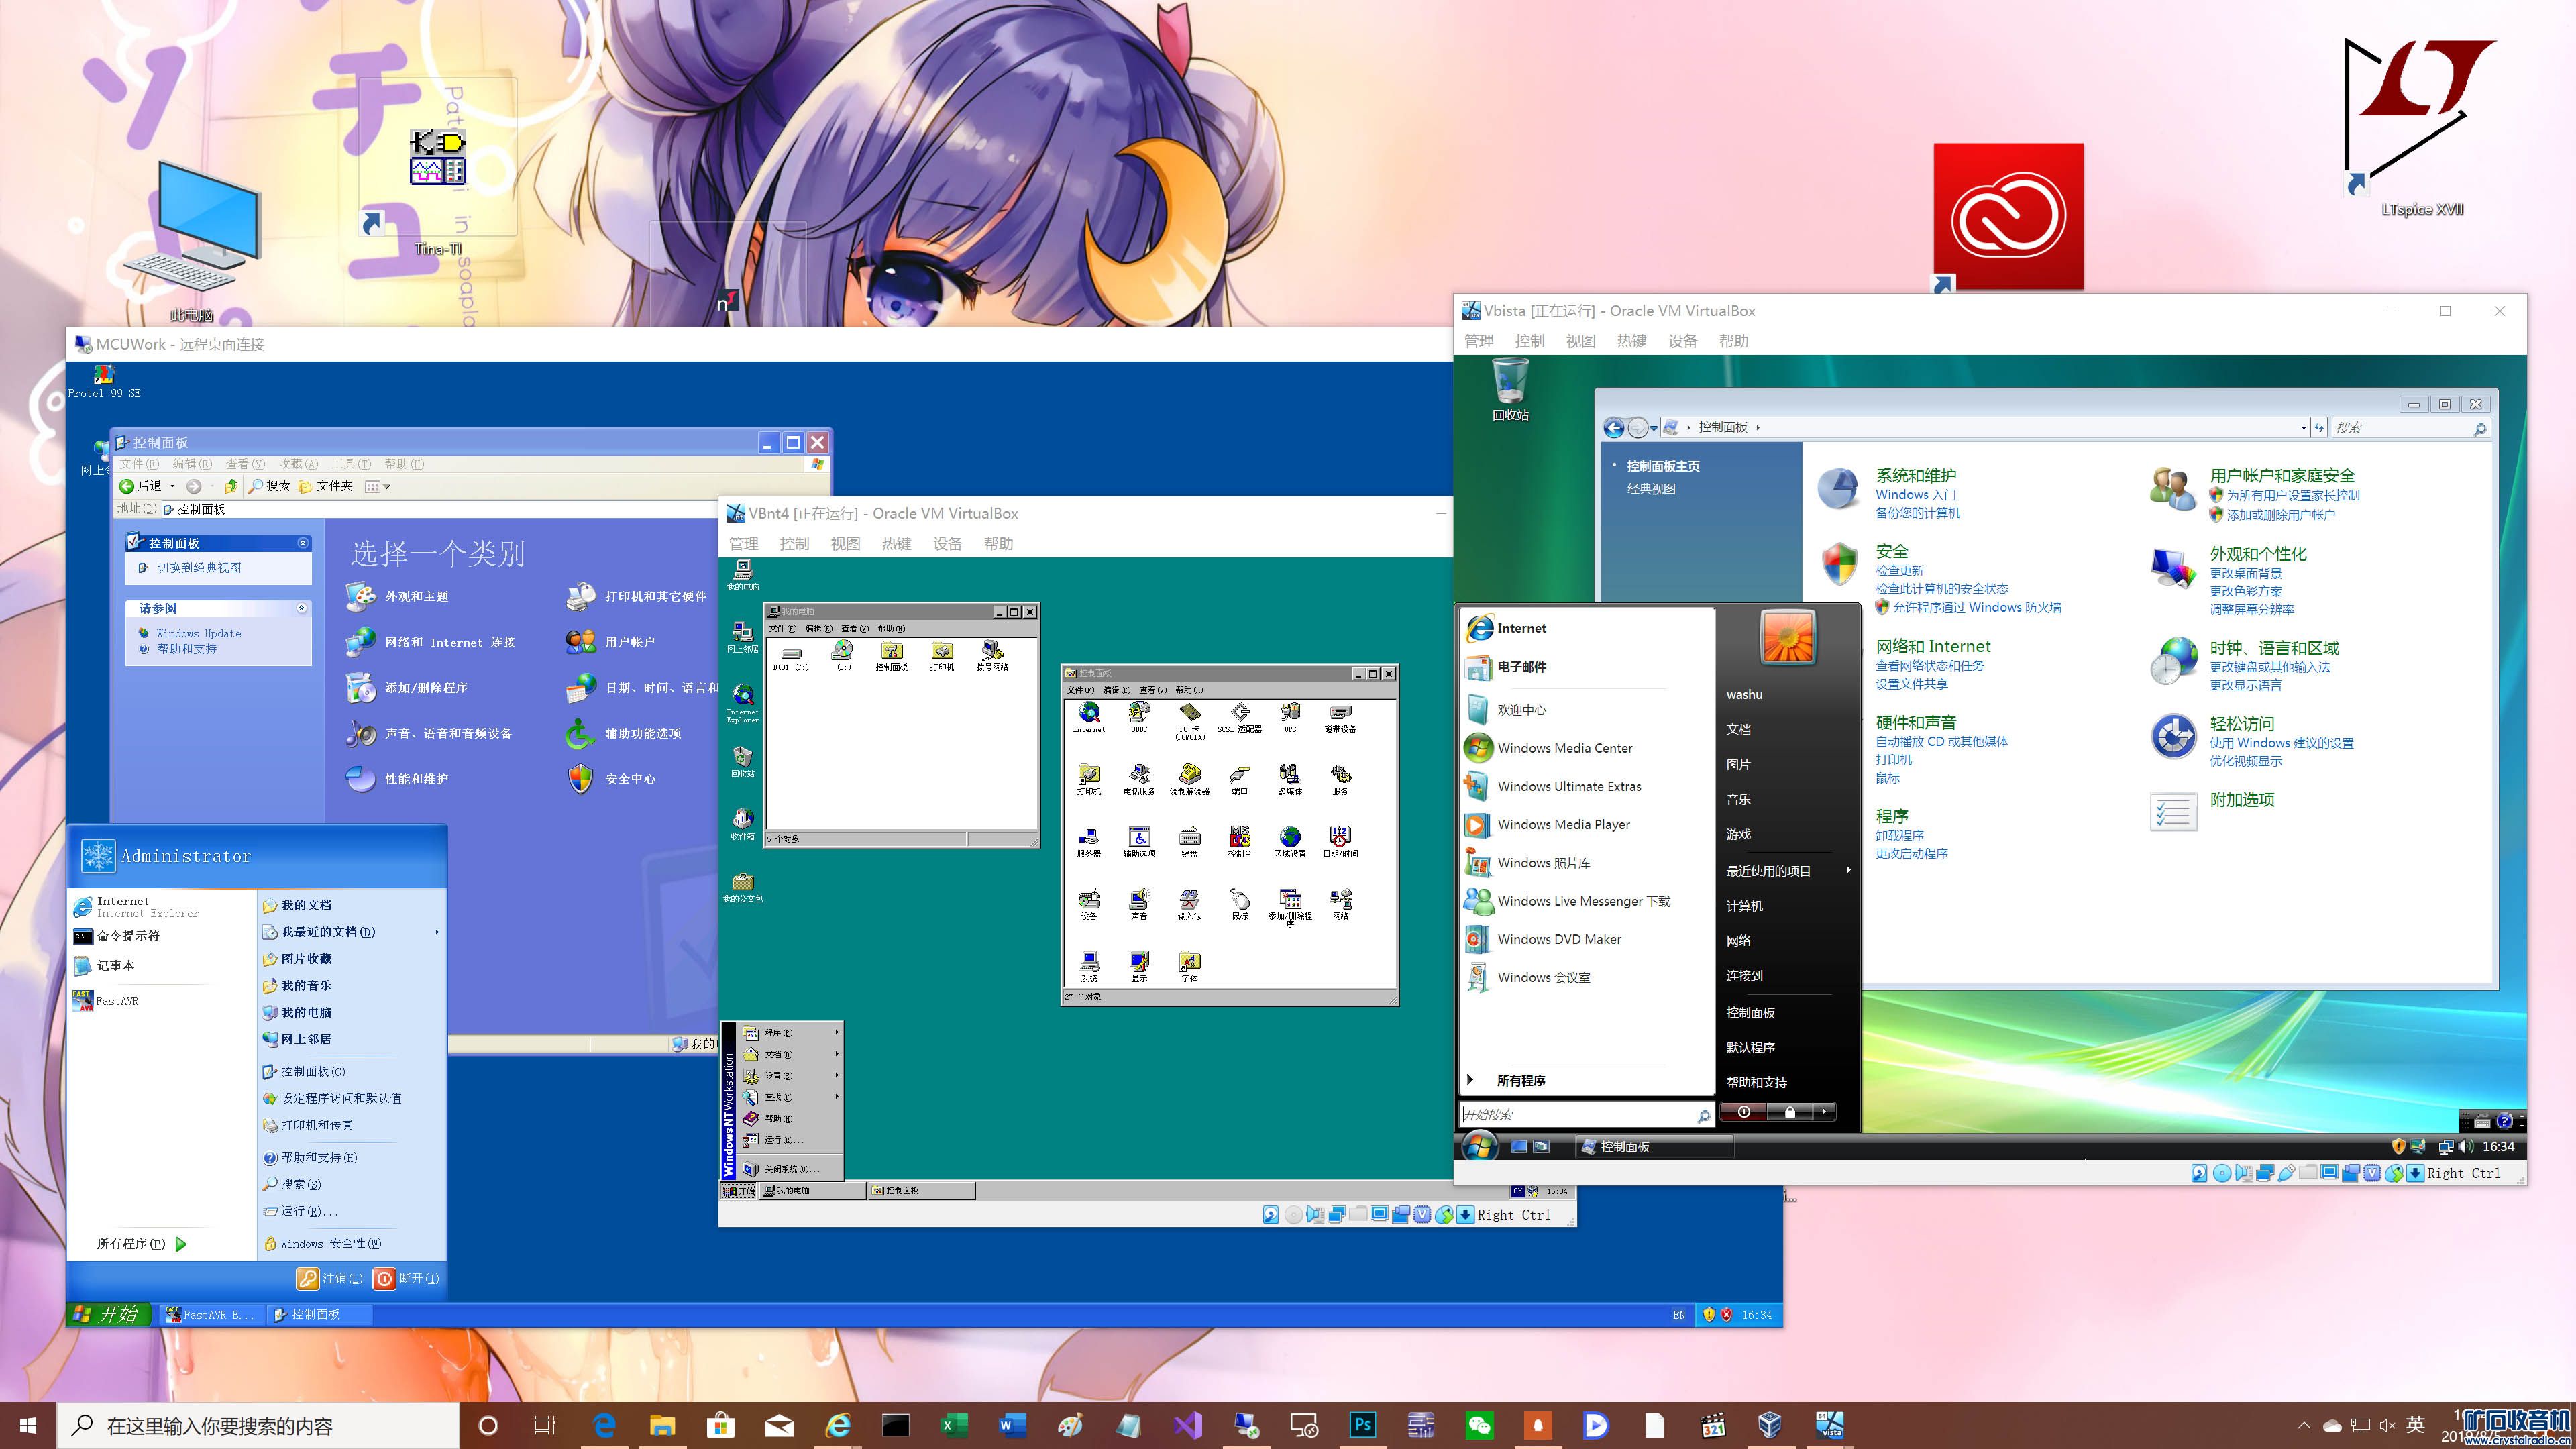
Task: Click XP 开始 button in remote desktop
Action: coord(108,1314)
